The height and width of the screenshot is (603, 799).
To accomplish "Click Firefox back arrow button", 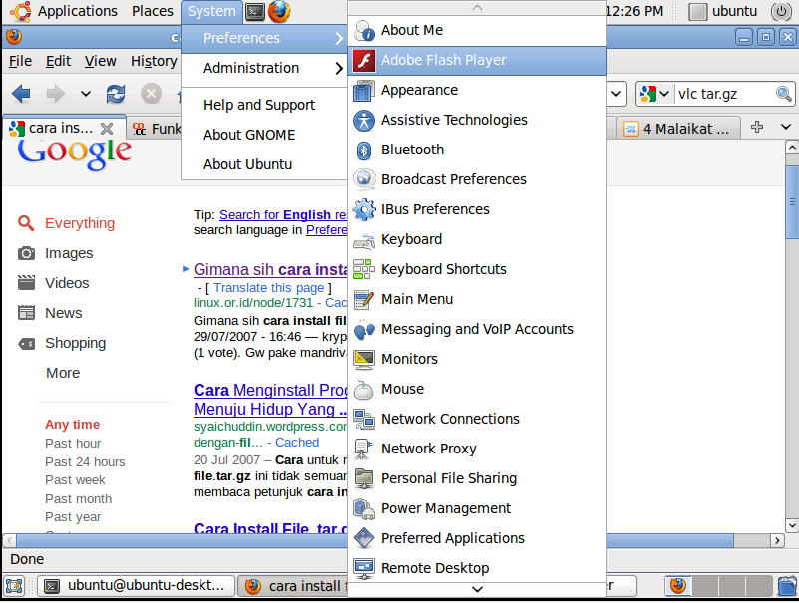I will click(x=21, y=94).
